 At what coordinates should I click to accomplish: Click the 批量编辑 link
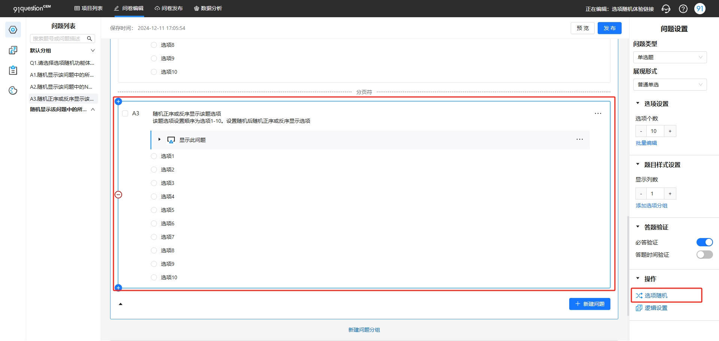click(x=646, y=143)
